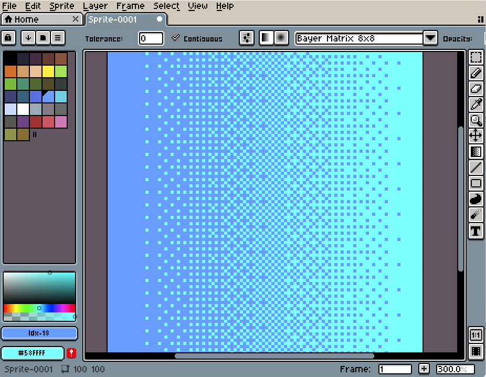The width and height of the screenshot is (486, 377).
Task: Open the palette sort dropdown arrow
Action: coord(28,38)
